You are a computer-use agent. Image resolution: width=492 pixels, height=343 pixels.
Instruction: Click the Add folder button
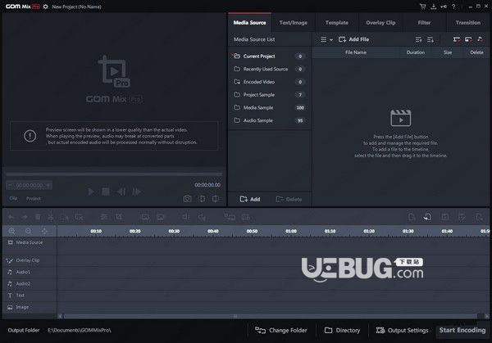coord(250,199)
